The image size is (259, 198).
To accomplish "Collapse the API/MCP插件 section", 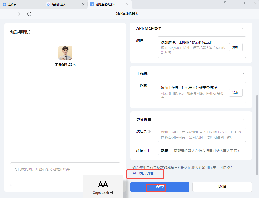I will (243, 28).
